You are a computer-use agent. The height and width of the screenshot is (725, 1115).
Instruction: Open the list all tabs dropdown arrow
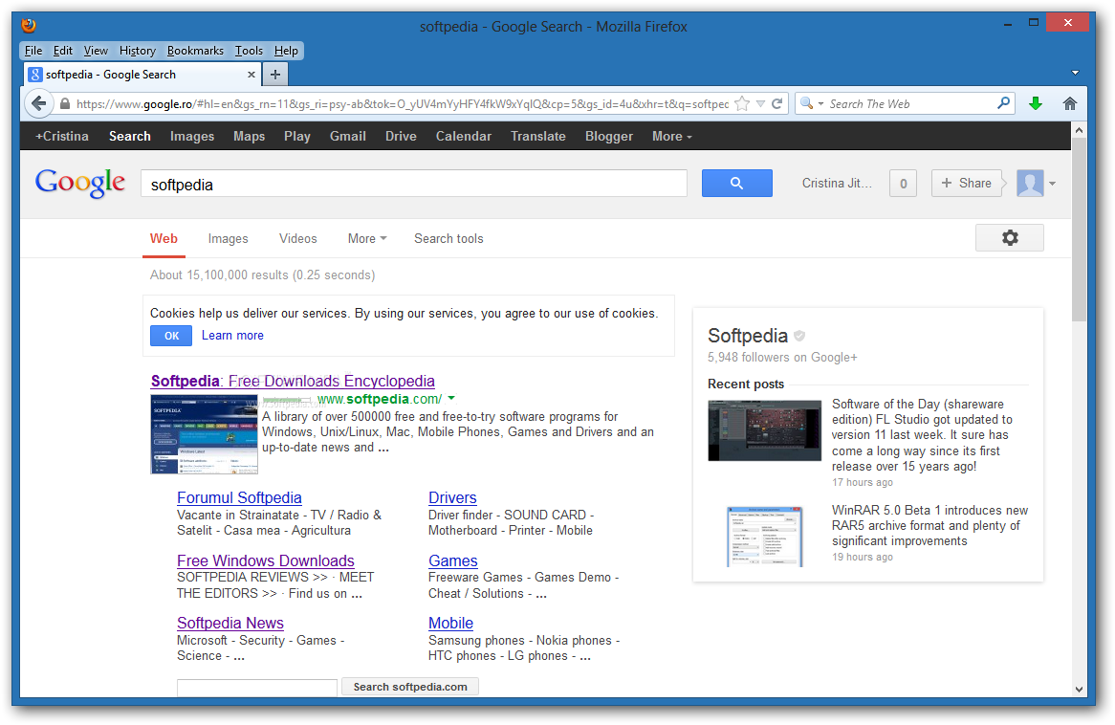click(x=1075, y=73)
